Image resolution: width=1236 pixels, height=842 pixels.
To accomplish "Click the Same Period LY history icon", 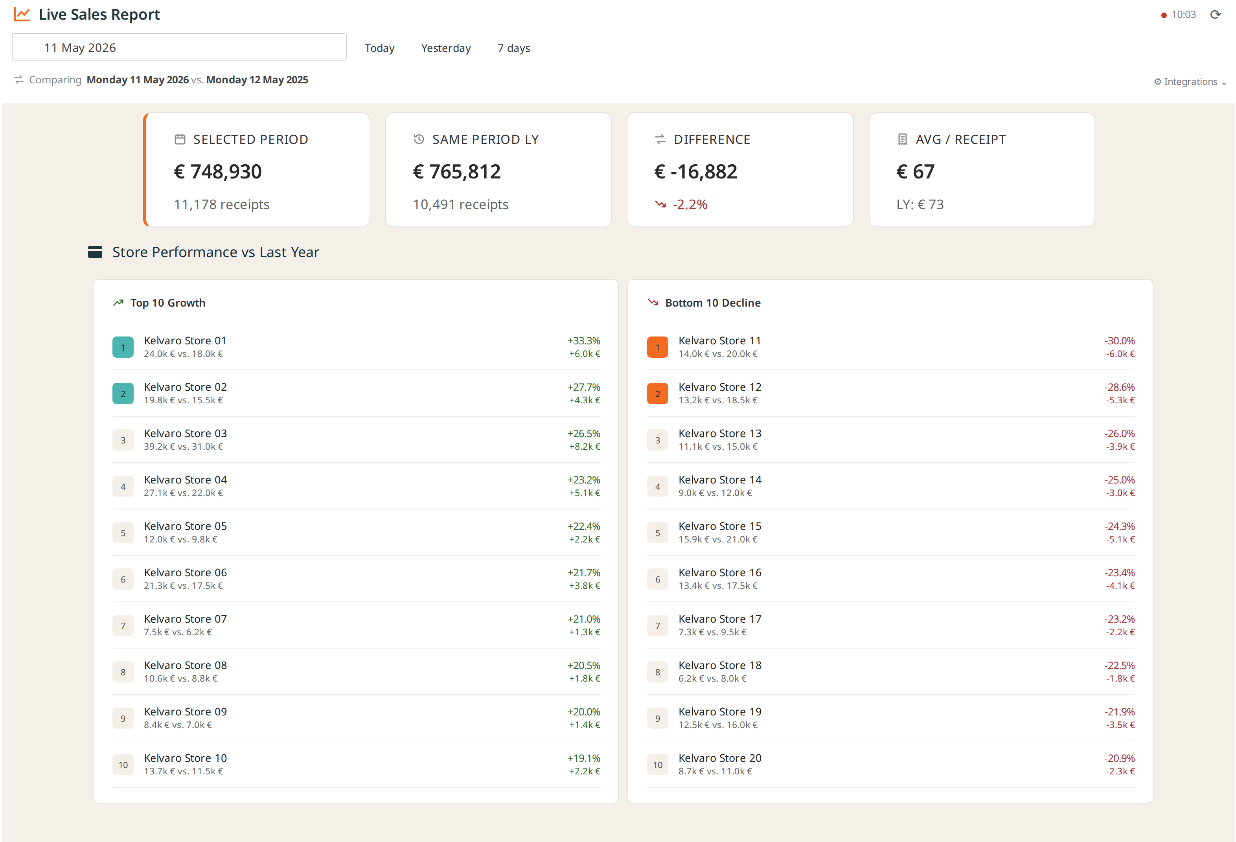I will coord(419,140).
